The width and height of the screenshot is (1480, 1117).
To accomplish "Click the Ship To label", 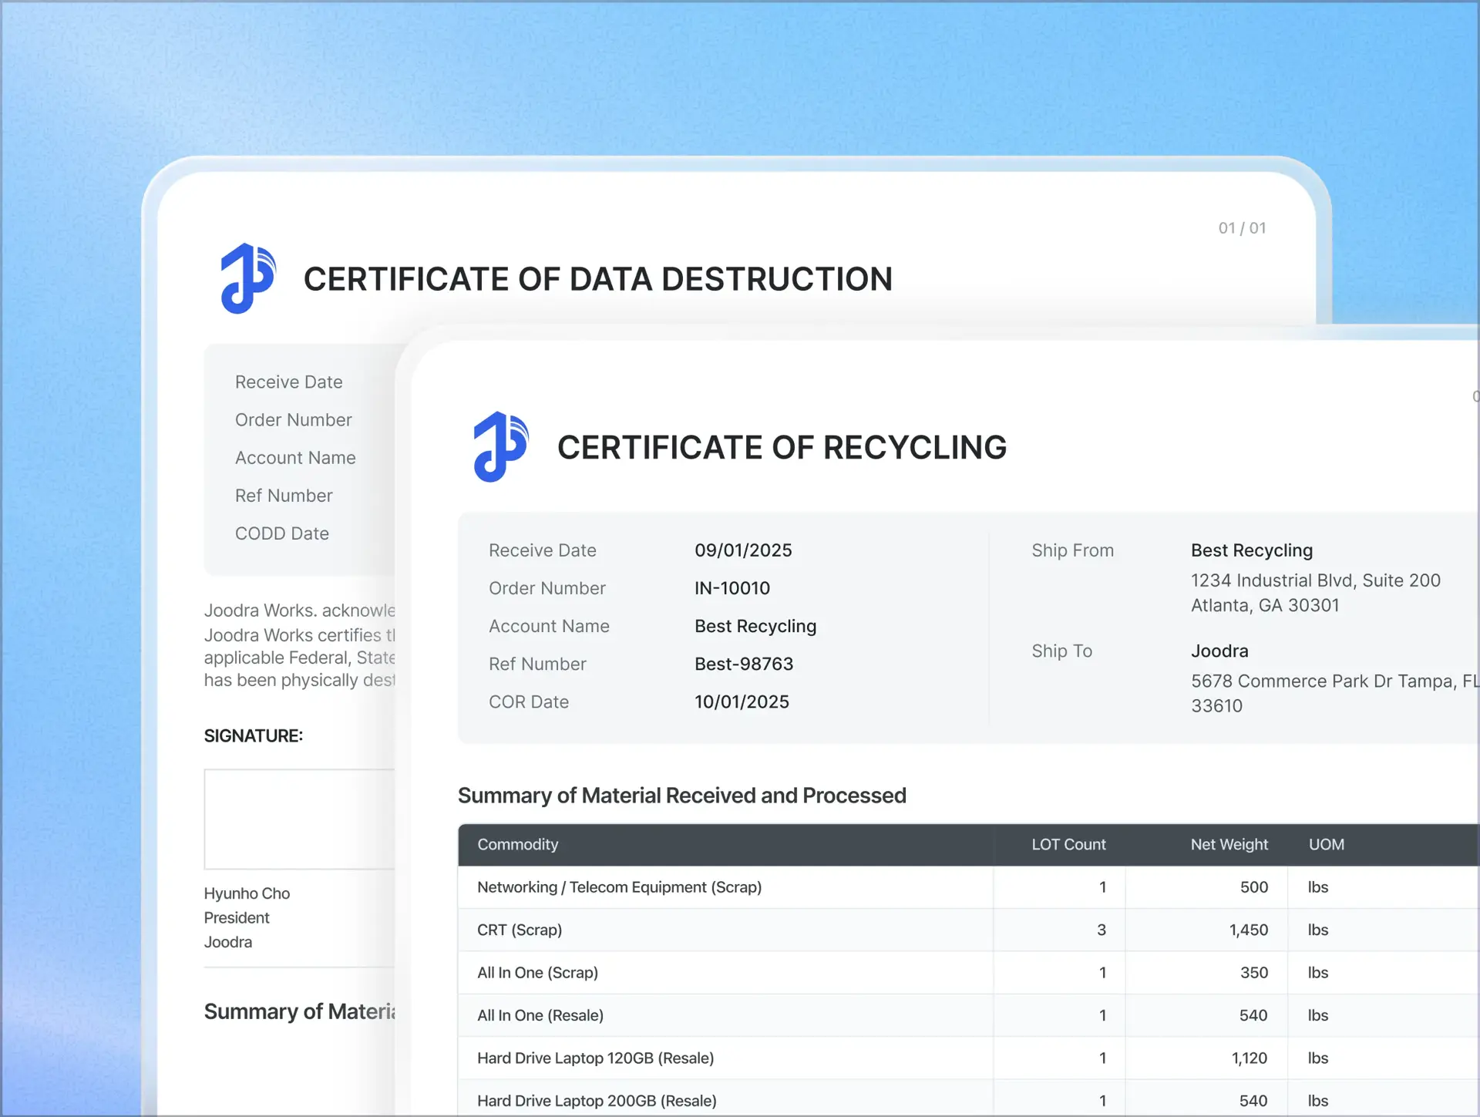I will [1061, 651].
